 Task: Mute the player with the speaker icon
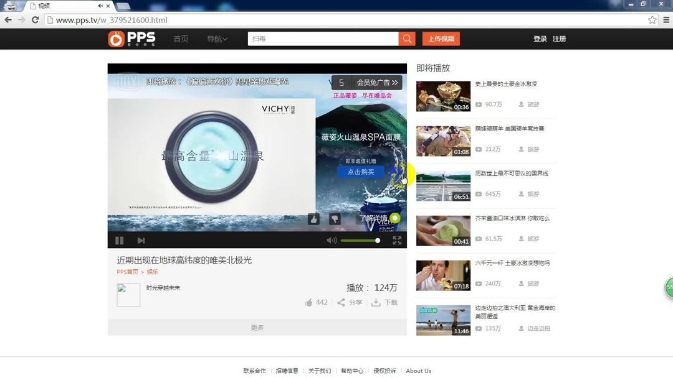pyautogui.click(x=332, y=241)
